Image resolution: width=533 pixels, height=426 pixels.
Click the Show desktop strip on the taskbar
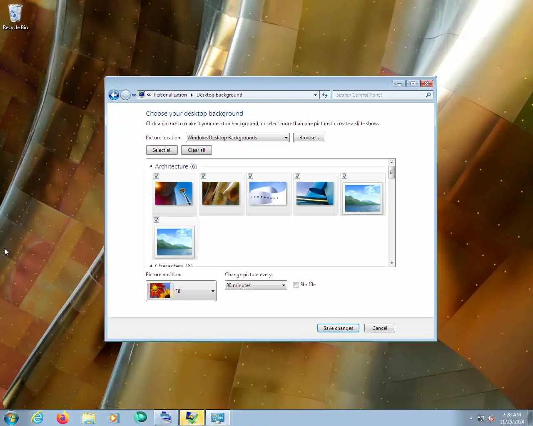(x=530, y=418)
